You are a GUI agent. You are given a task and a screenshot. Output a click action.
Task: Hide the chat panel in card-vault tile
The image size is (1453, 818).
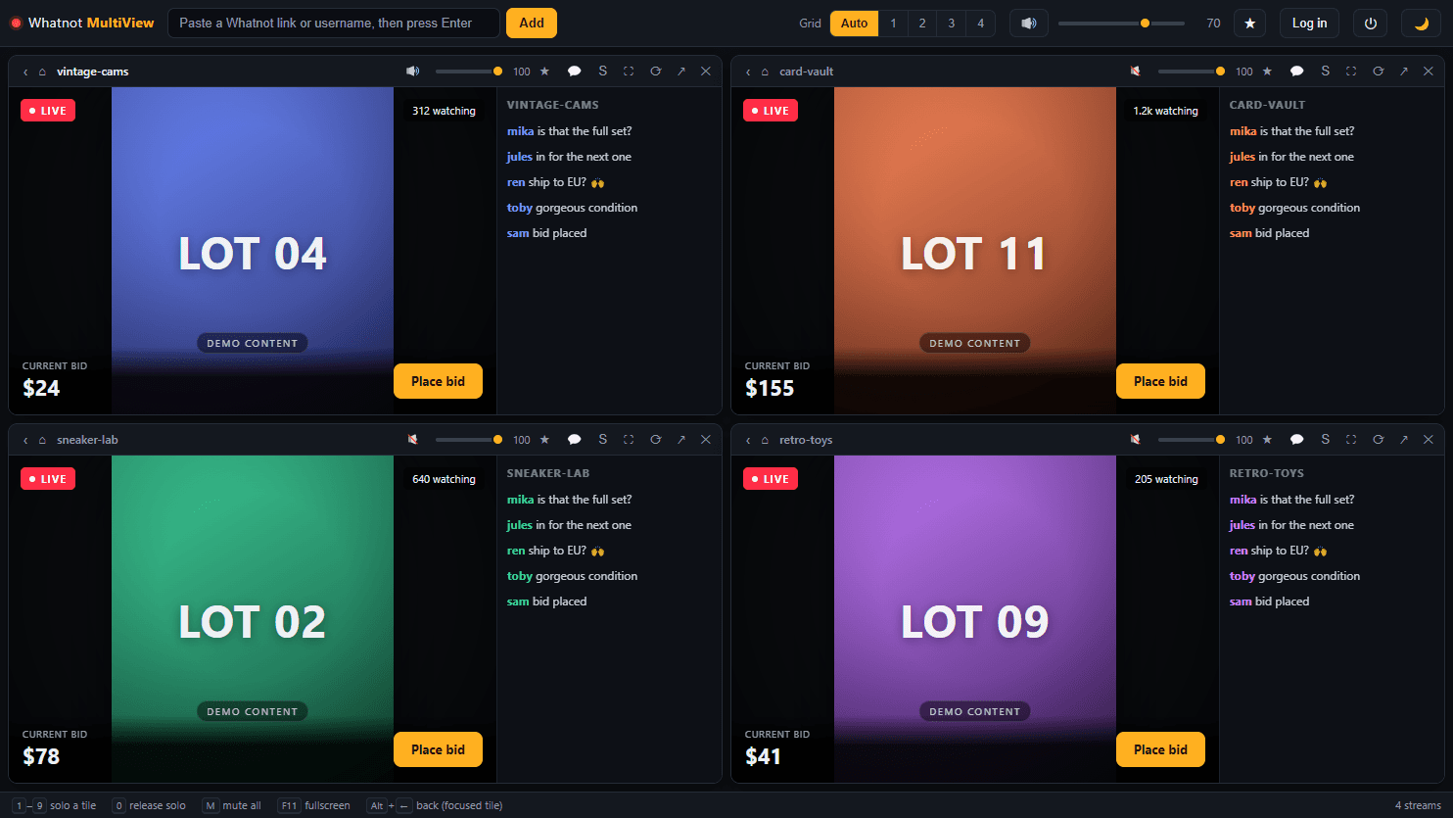tap(1297, 72)
